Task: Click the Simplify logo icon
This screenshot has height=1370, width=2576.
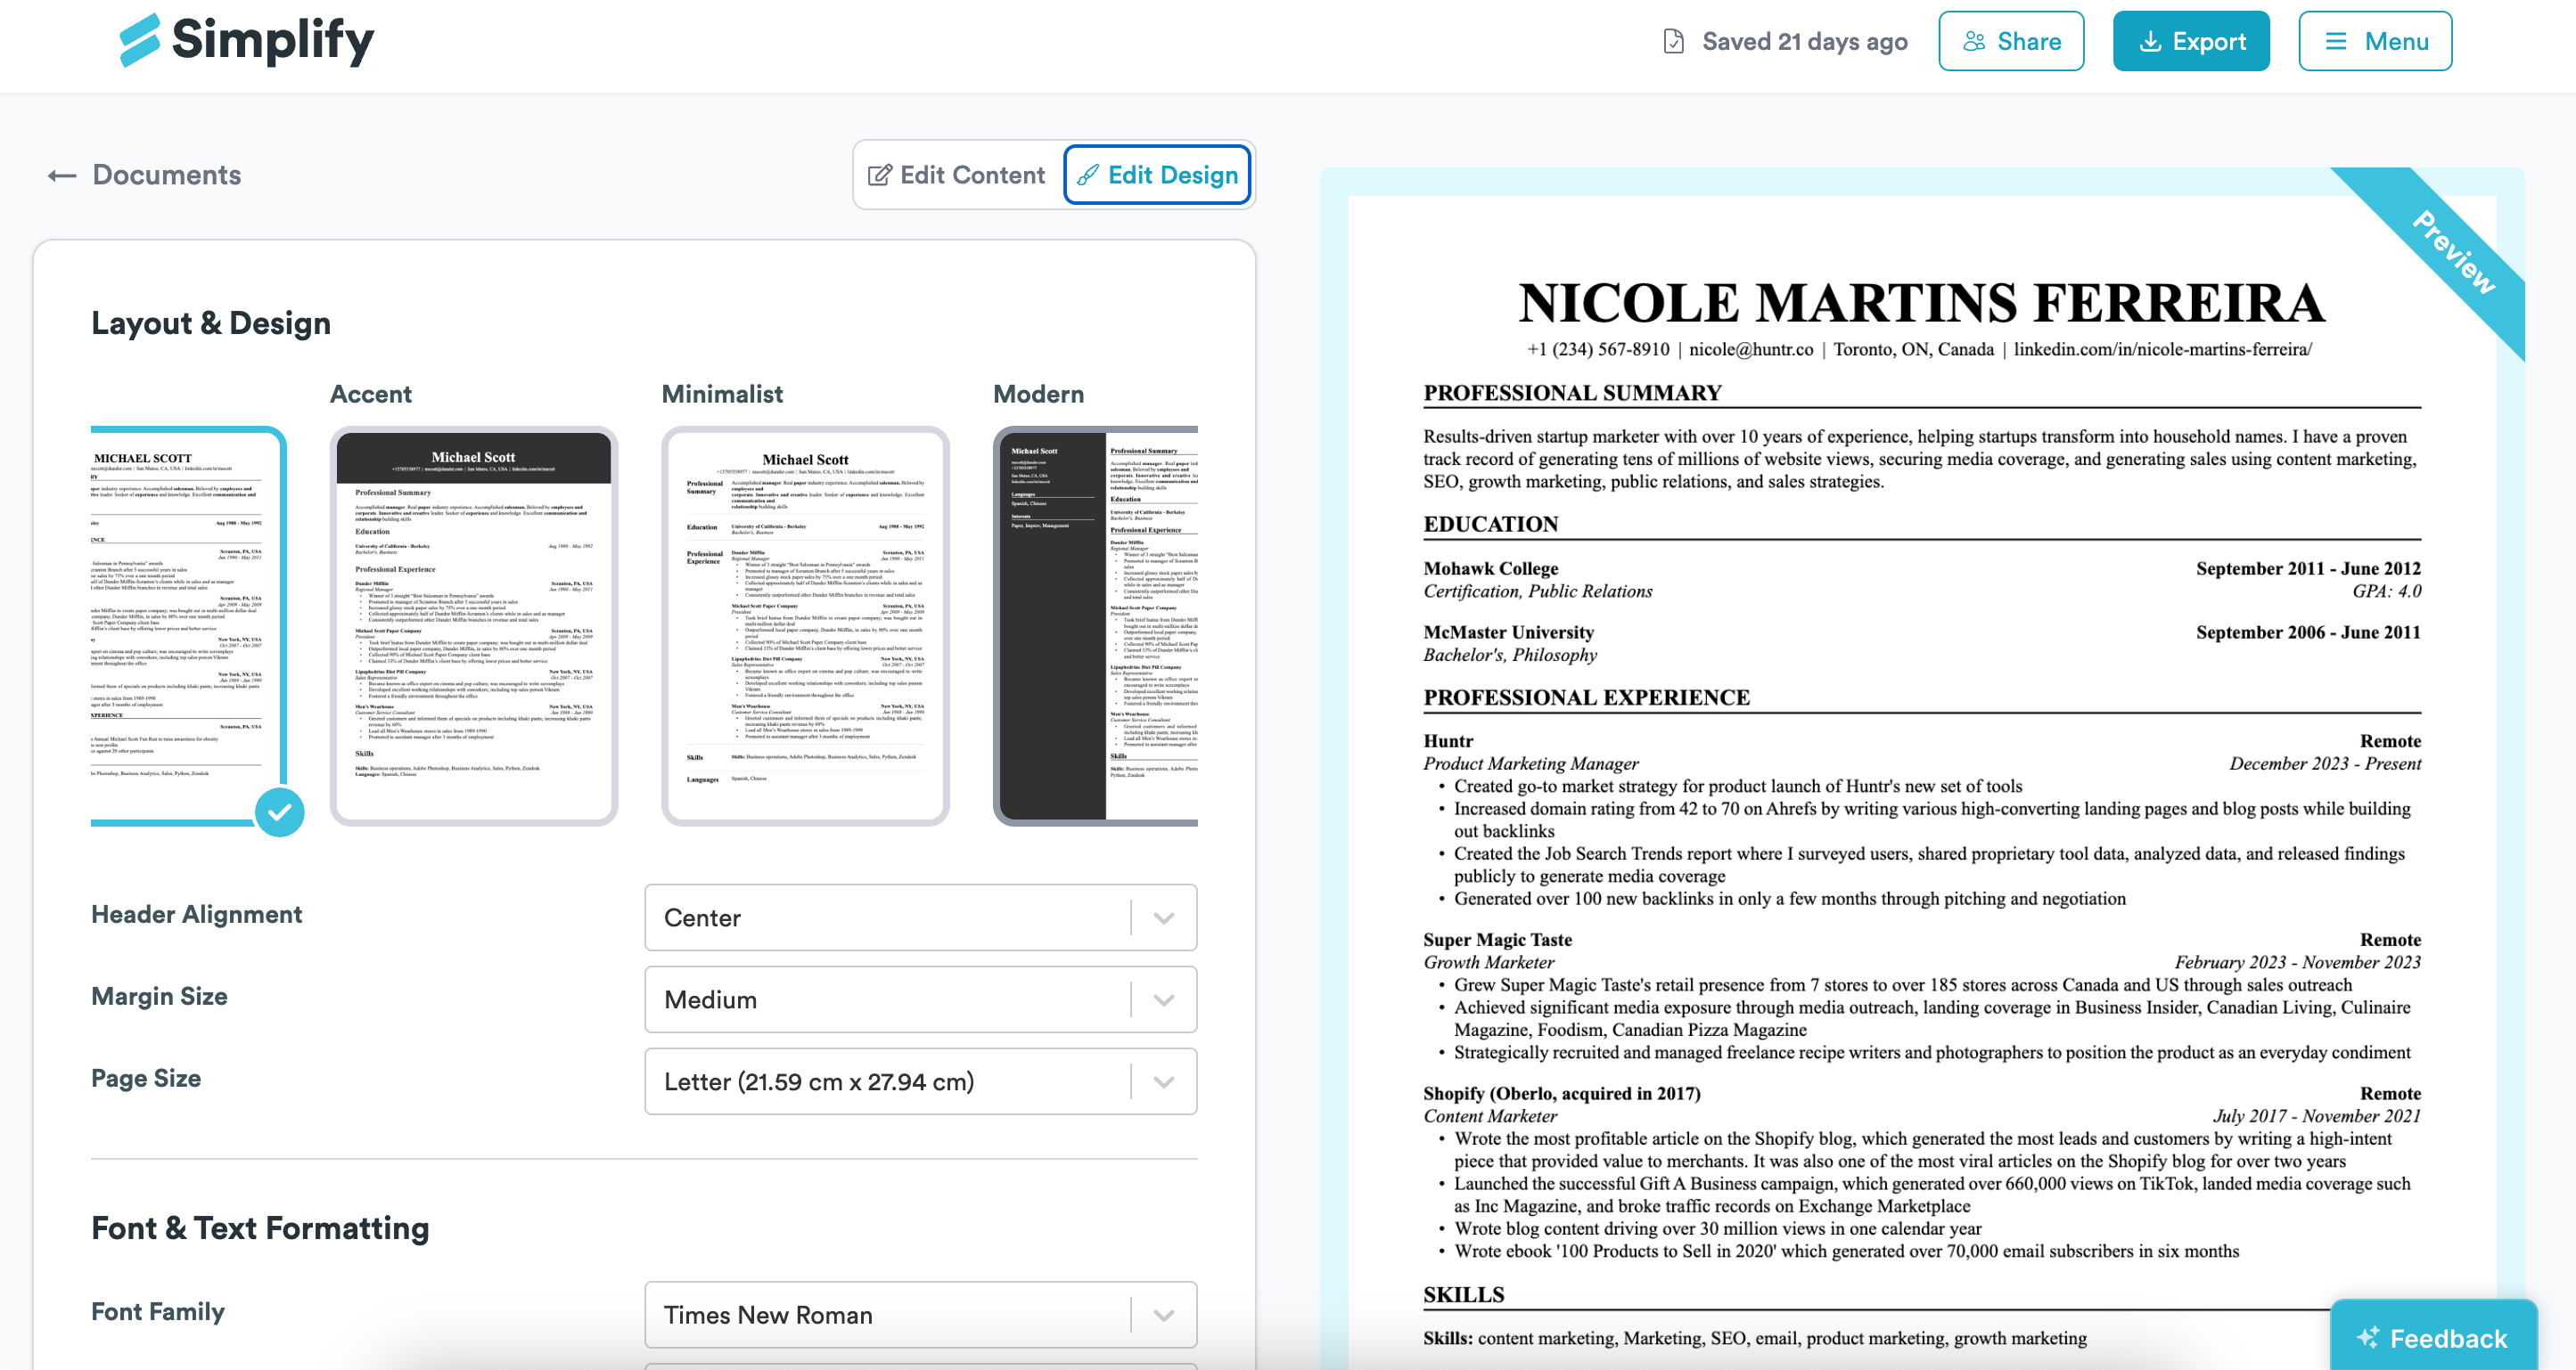Action: pos(140,40)
